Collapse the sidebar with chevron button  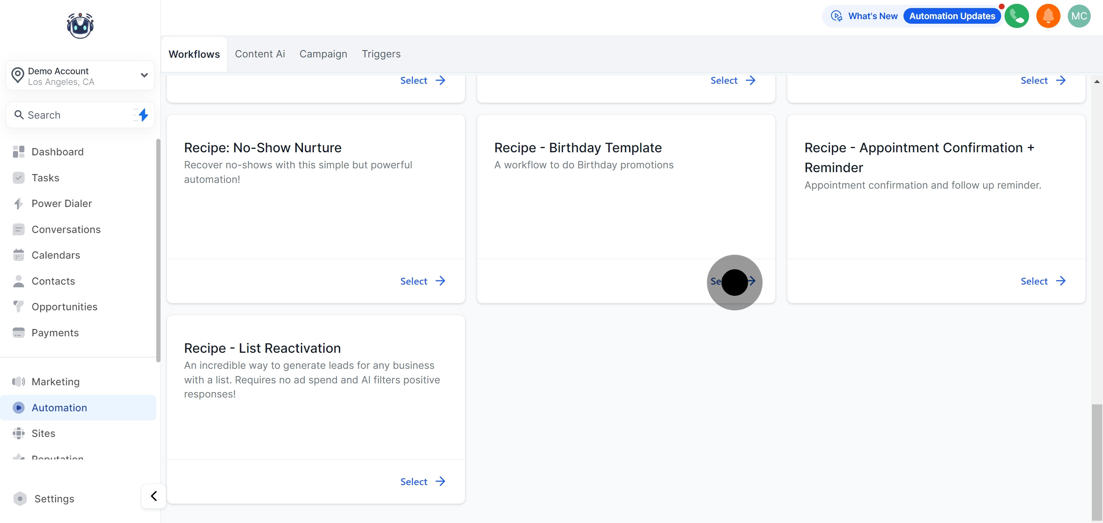click(154, 496)
